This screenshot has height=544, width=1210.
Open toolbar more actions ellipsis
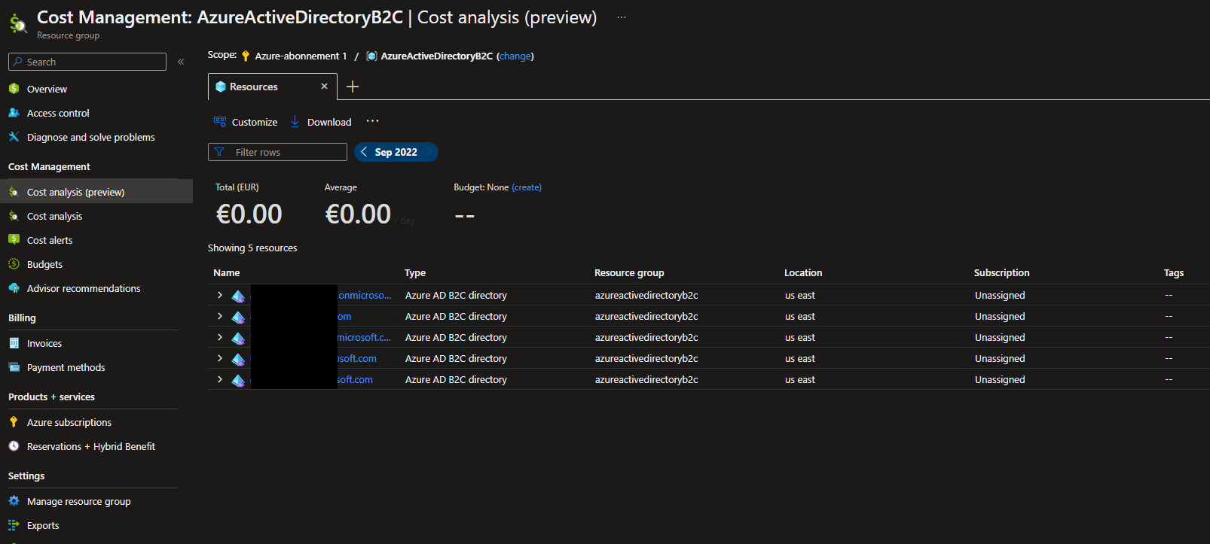coord(373,121)
